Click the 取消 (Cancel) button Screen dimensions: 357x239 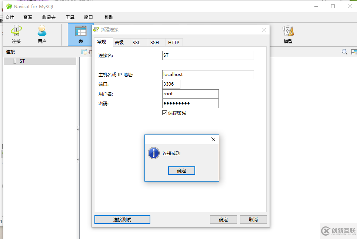click(253, 219)
